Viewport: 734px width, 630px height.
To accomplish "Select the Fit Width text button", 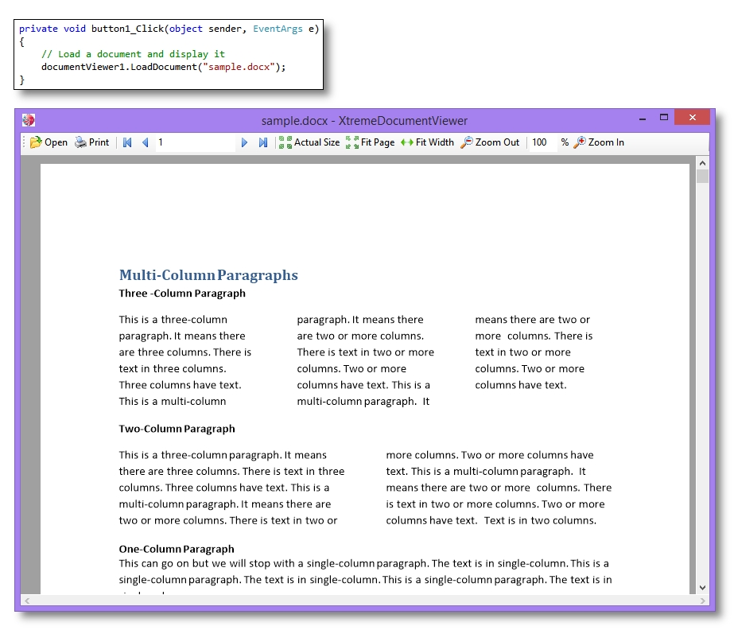I will point(435,142).
